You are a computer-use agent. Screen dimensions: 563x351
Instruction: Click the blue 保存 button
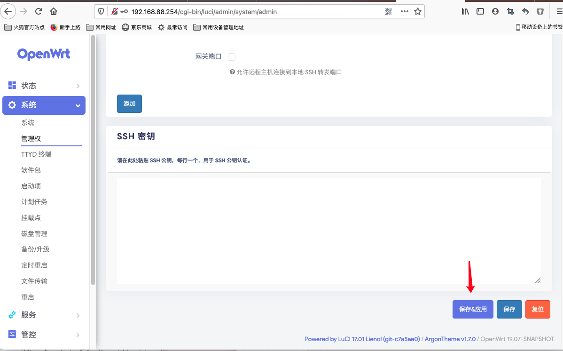pyautogui.click(x=509, y=309)
